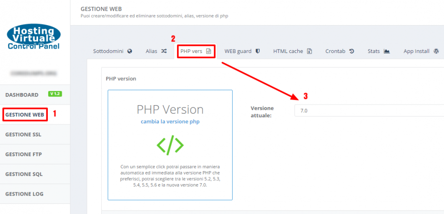Open the Crontab tab
This screenshot has width=444, height=214.
pos(335,51)
